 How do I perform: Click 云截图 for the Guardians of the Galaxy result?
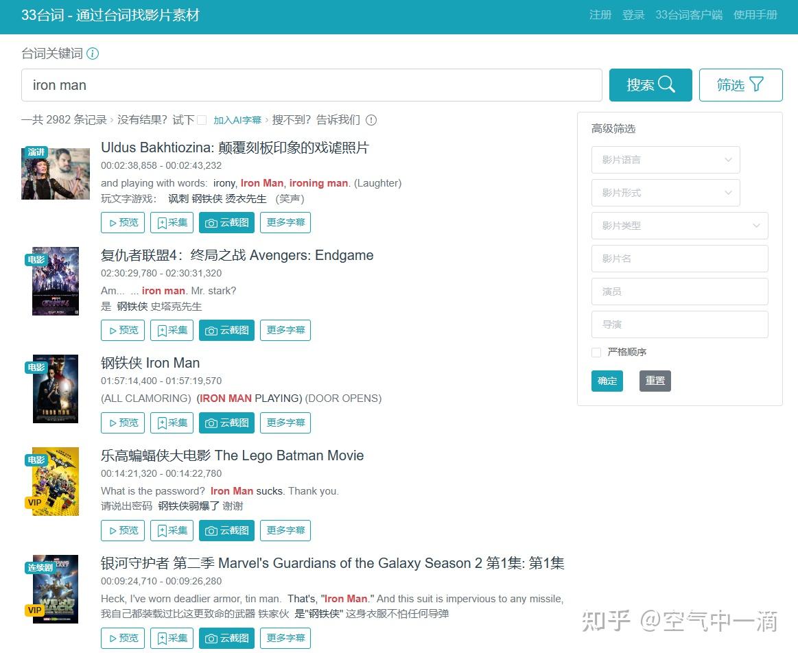(226, 639)
